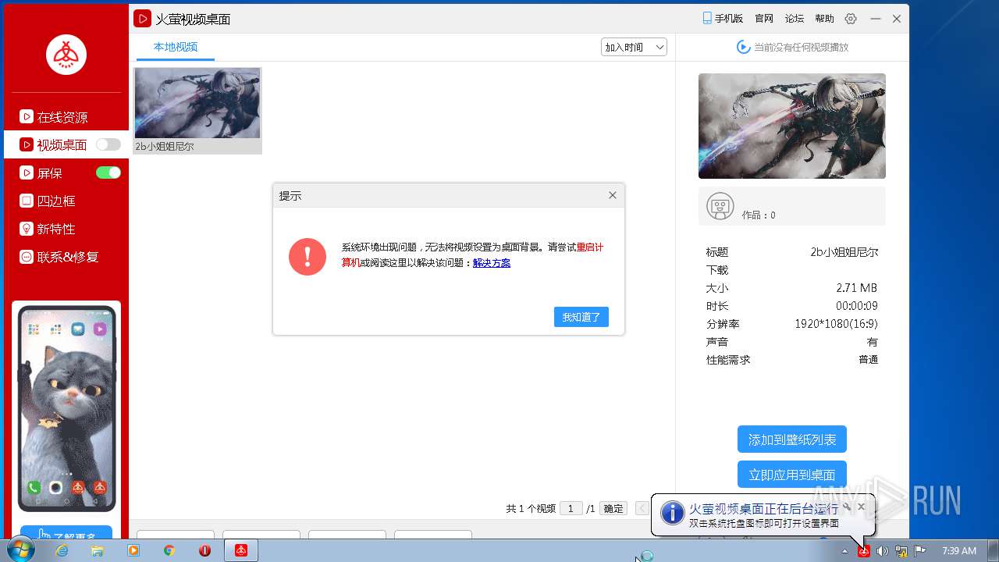Close the 提示 dialog with X

click(613, 195)
